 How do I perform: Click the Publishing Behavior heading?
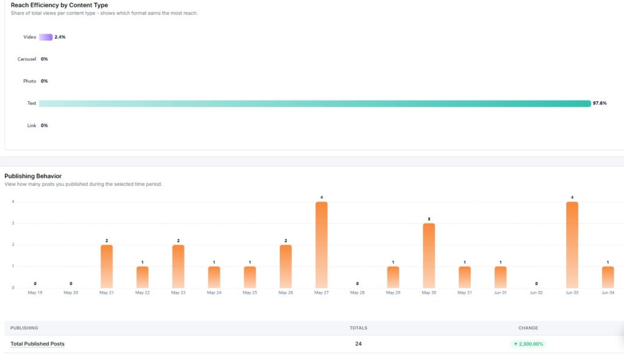pos(33,176)
